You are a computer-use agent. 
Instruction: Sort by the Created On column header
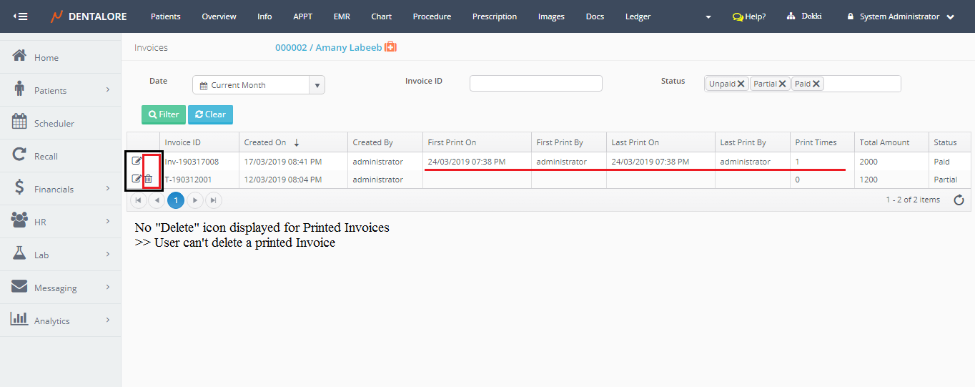click(265, 142)
